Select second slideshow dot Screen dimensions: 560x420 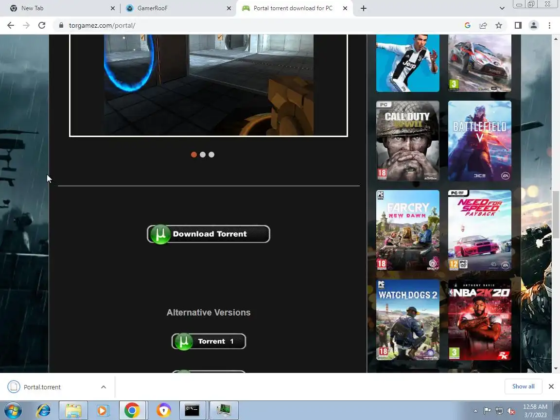pos(203,155)
